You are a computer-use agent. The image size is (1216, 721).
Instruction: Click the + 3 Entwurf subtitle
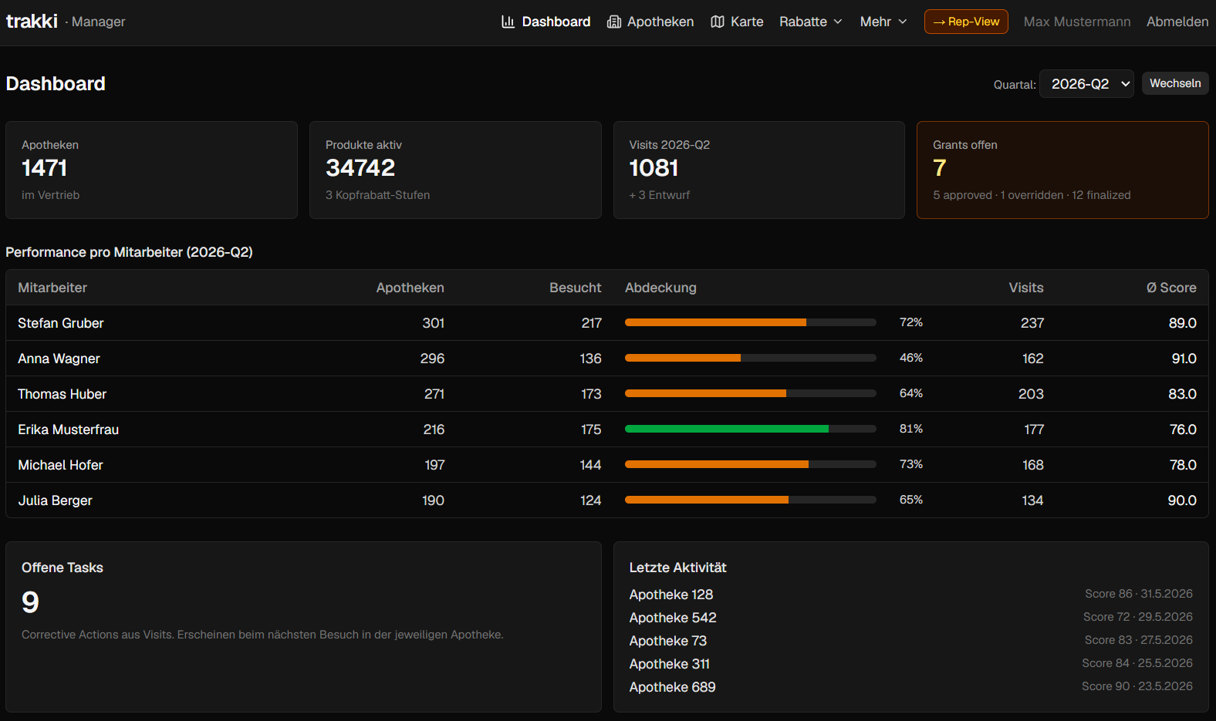tap(660, 195)
